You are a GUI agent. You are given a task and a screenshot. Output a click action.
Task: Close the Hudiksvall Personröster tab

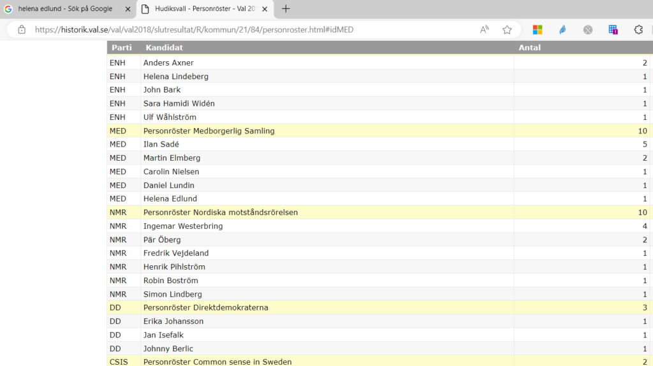click(x=265, y=9)
